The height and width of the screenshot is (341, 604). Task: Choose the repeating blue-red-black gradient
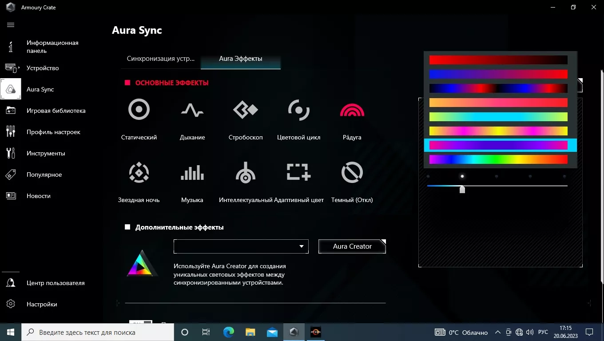click(x=498, y=88)
